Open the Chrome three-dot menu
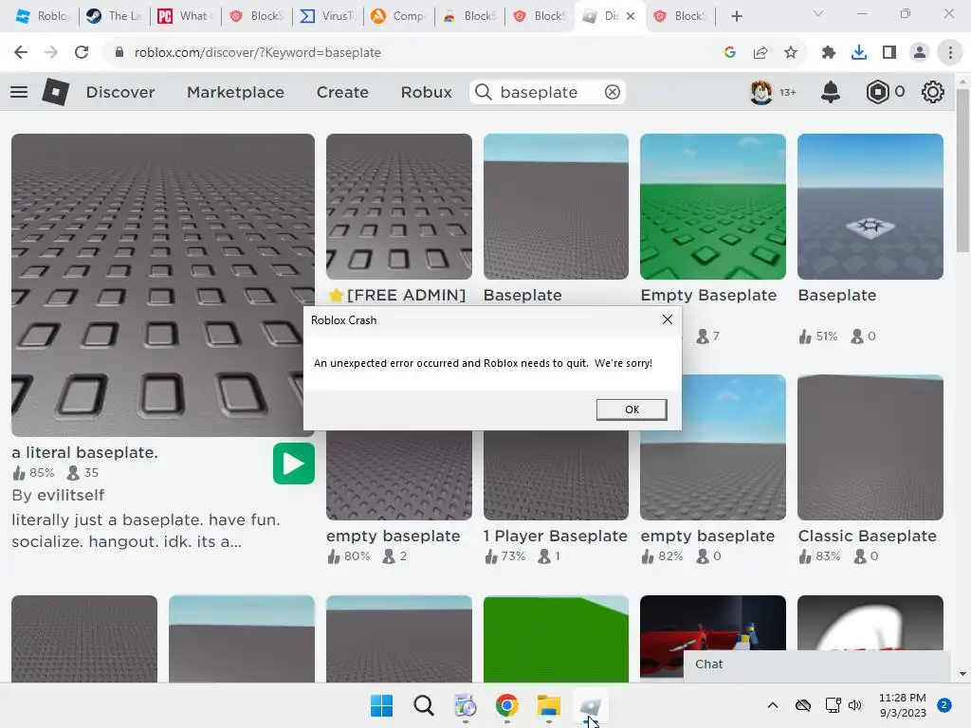 tap(950, 53)
